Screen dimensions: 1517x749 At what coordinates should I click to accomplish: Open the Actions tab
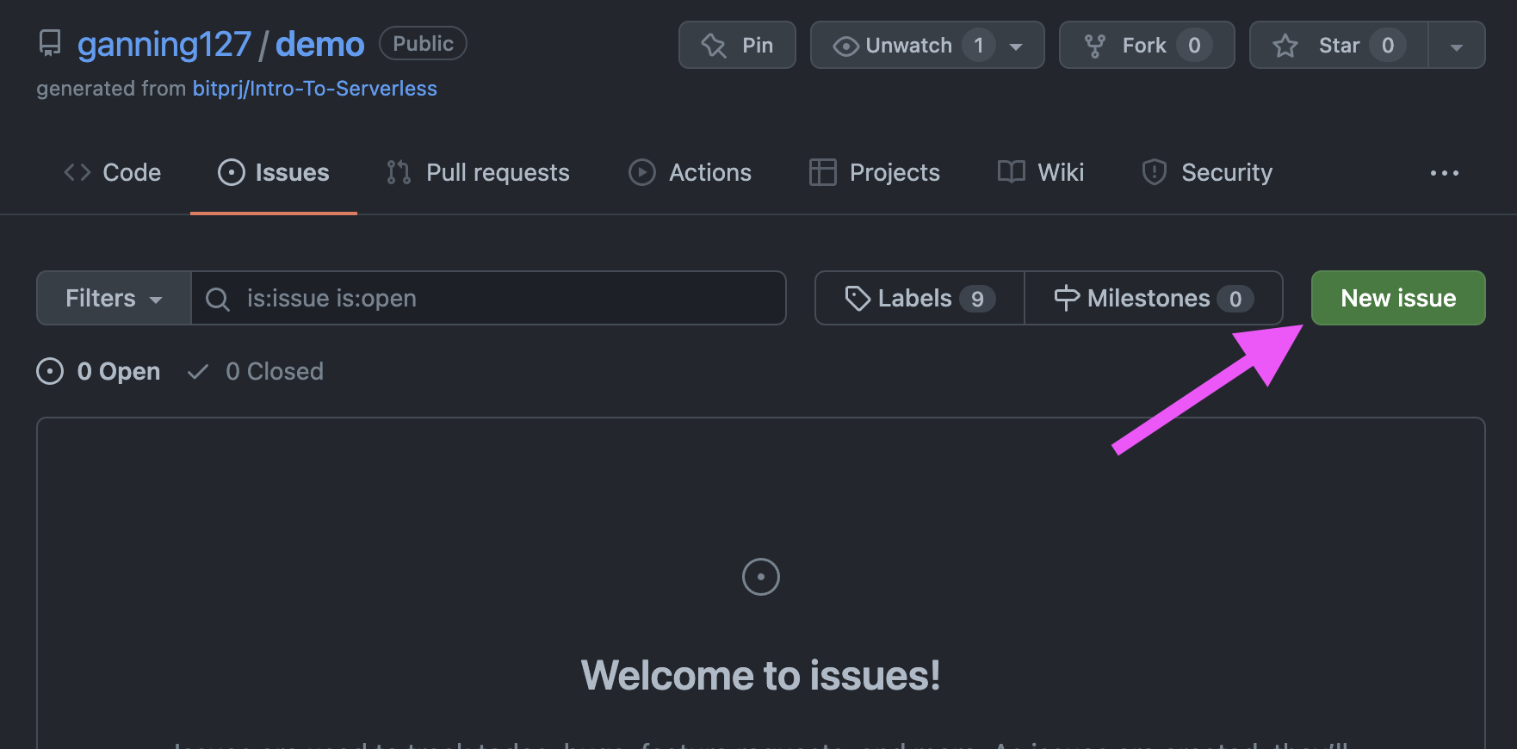(690, 172)
